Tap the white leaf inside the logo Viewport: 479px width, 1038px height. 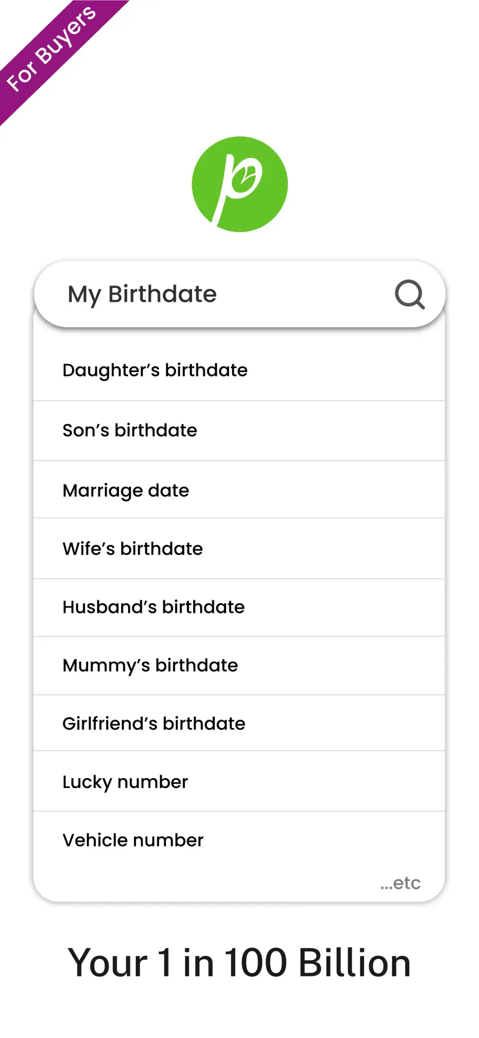[246, 179]
